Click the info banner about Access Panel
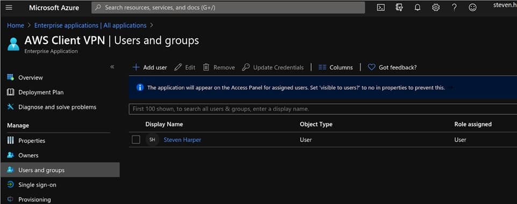The image size is (517, 204). click(x=323, y=88)
